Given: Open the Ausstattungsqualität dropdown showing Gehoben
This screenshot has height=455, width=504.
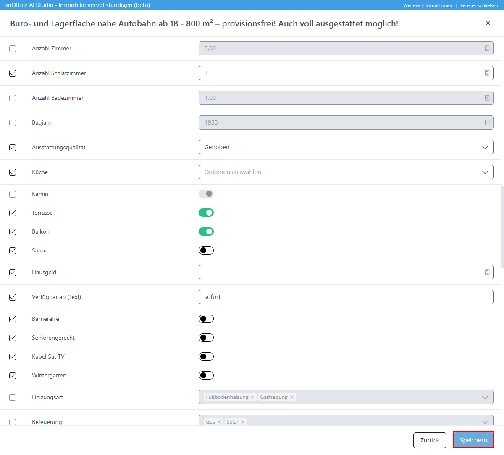Looking at the screenshot, I should 346,147.
